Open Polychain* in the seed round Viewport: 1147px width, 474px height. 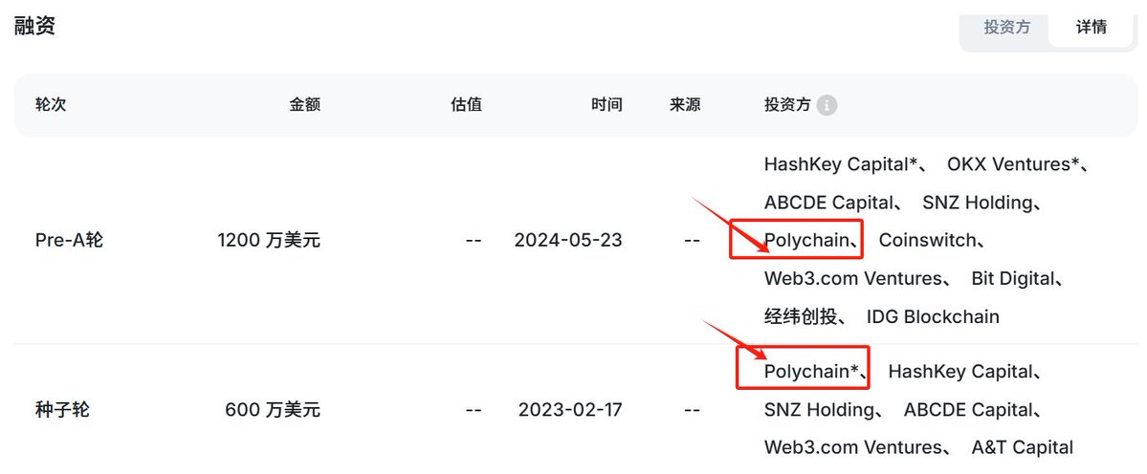coord(811,372)
